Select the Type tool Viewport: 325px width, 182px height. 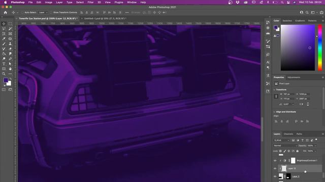(4, 64)
